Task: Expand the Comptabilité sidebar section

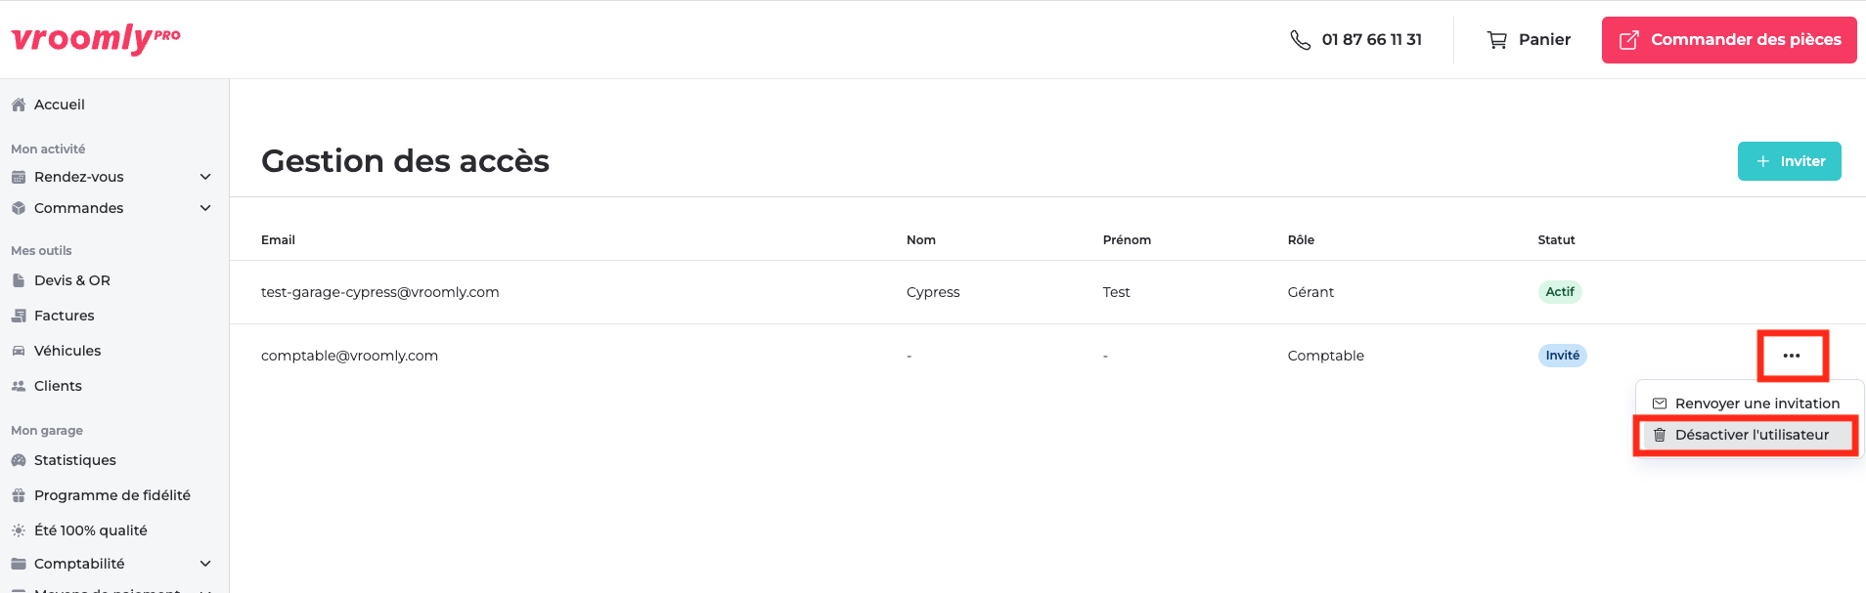Action: (205, 564)
